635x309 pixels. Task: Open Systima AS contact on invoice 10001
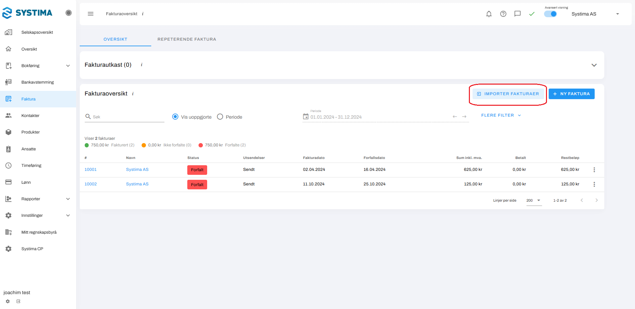click(137, 170)
